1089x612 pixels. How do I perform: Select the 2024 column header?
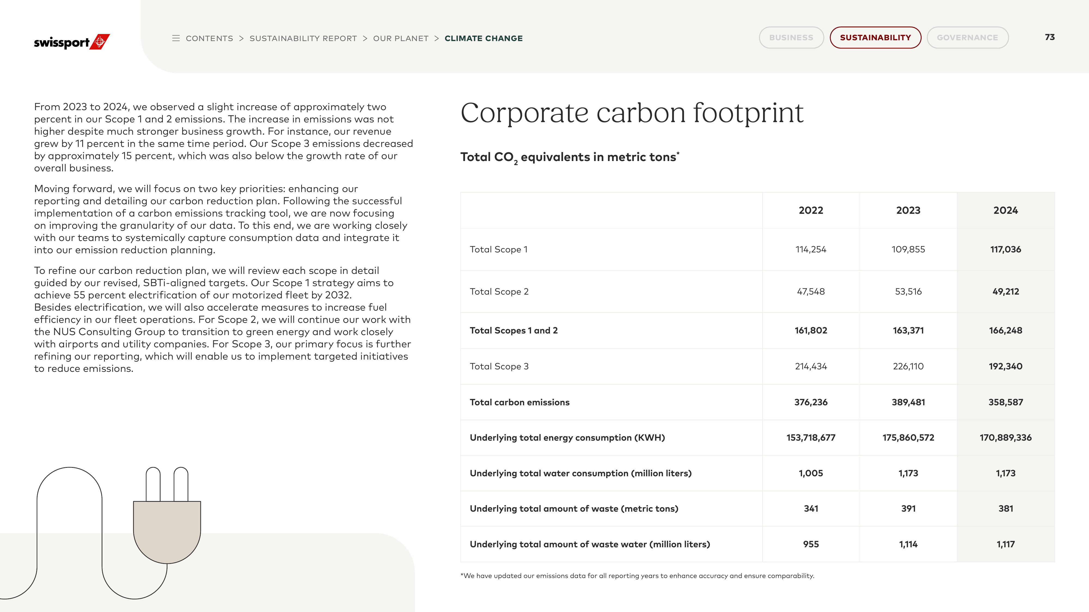click(x=1006, y=210)
